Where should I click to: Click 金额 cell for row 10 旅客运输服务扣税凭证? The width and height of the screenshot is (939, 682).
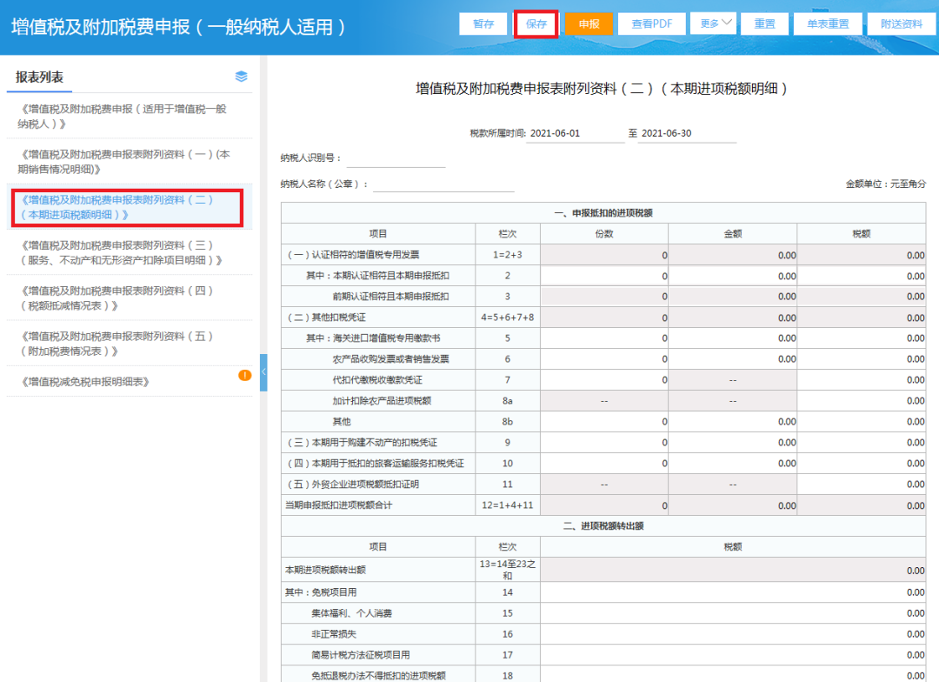tap(732, 464)
